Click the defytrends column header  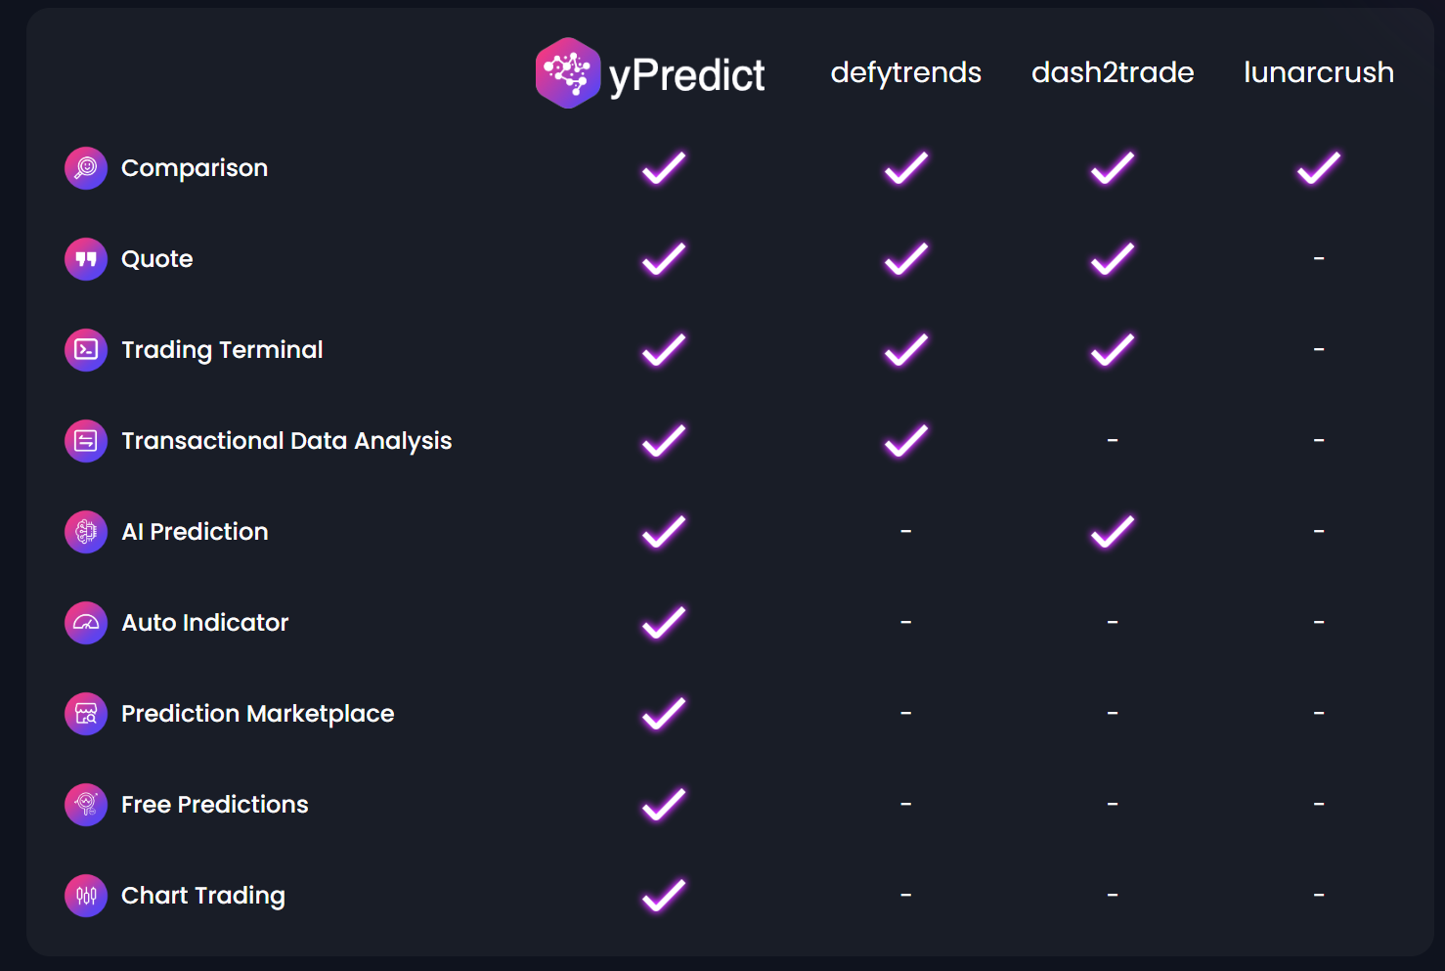pos(905,72)
